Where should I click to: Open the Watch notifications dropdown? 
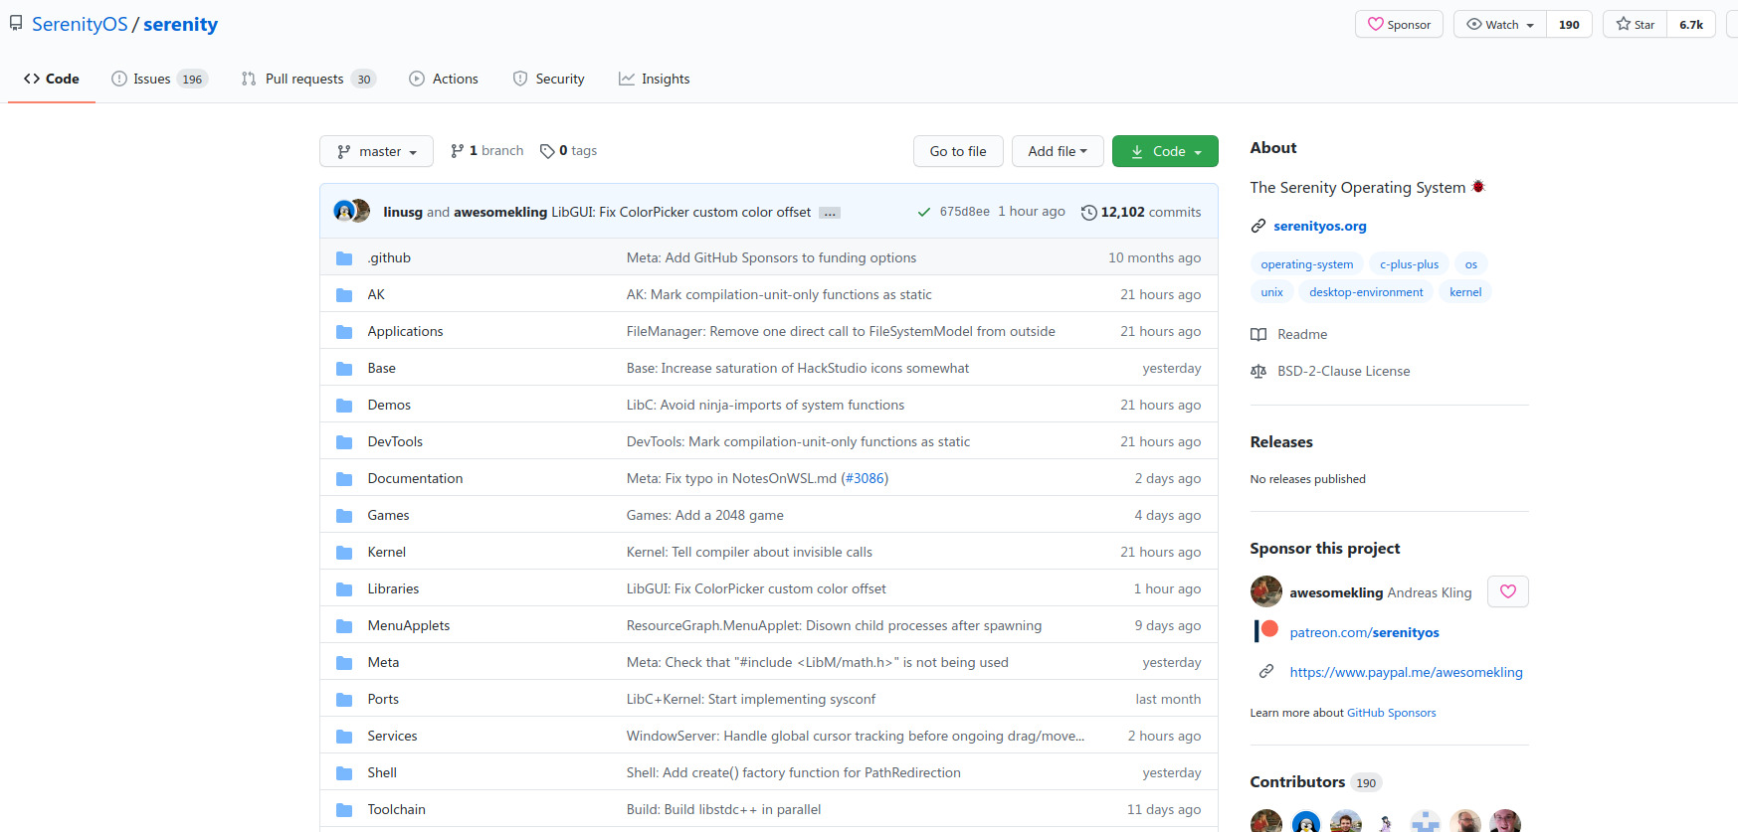tap(1500, 24)
